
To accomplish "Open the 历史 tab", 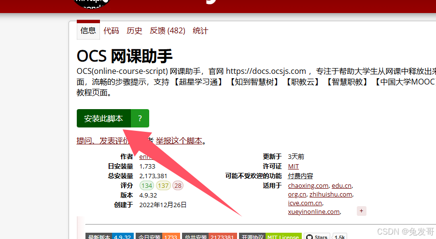I will point(134,30).
